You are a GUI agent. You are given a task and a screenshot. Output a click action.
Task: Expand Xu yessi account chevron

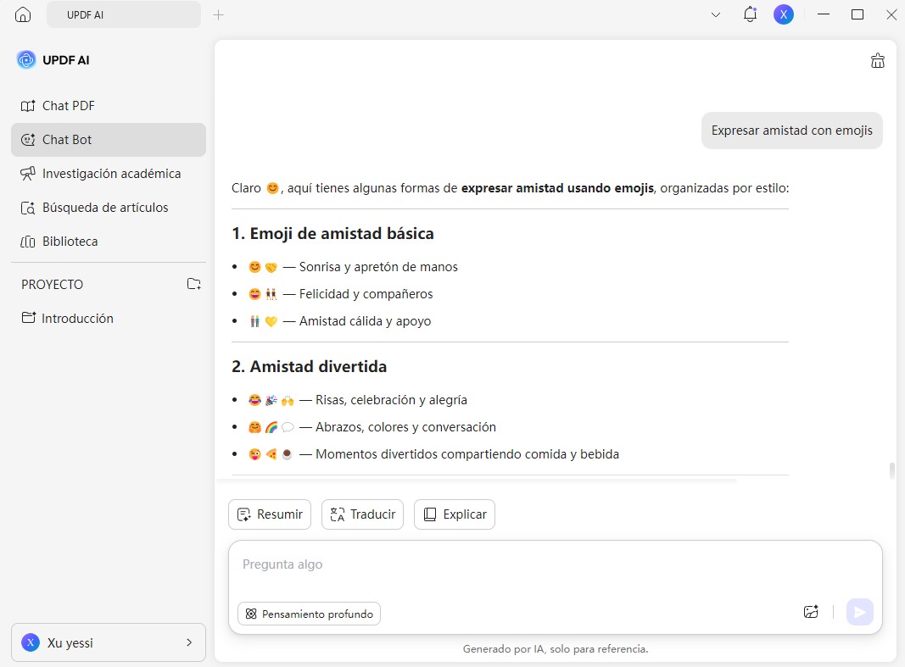189,642
